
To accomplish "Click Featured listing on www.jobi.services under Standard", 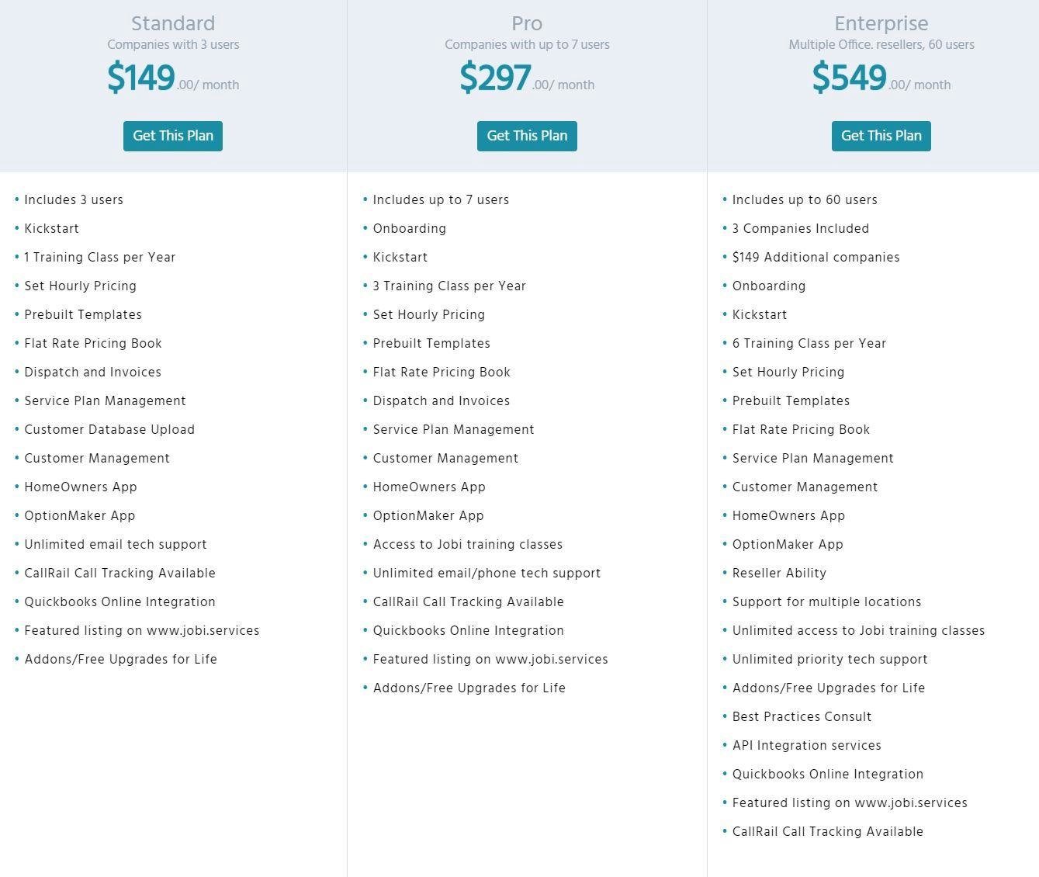I will [x=142, y=630].
